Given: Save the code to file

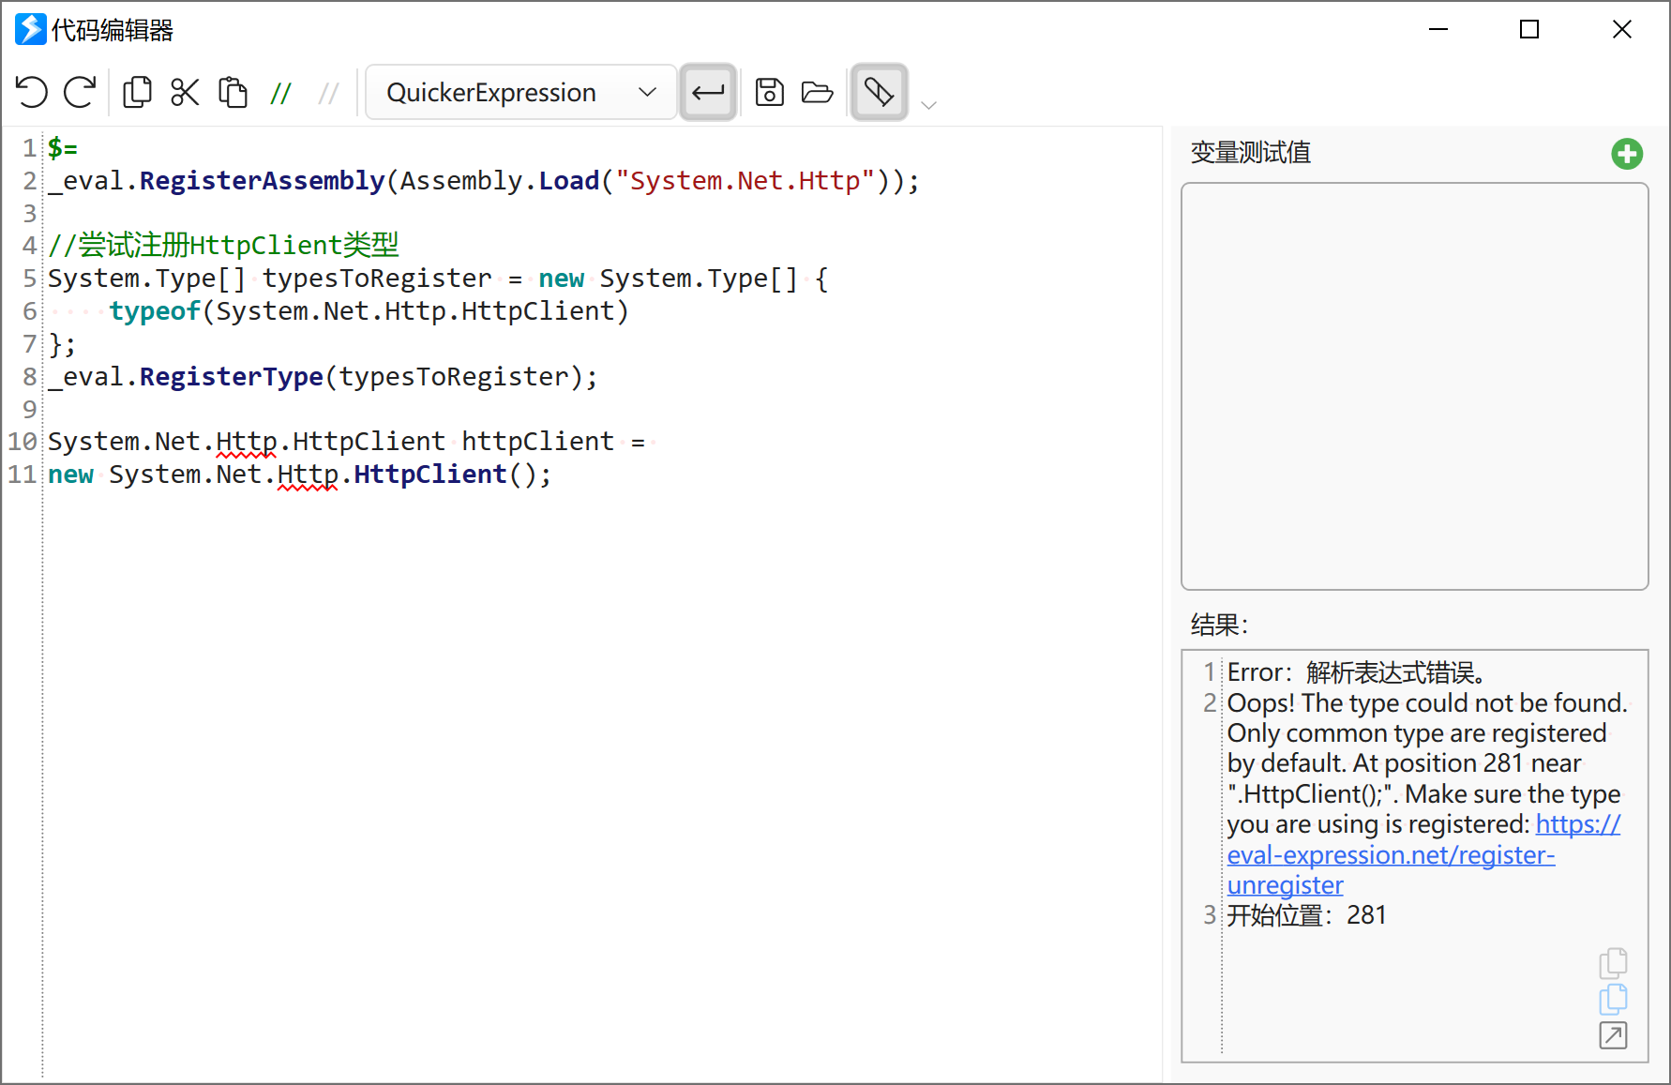Looking at the screenshot, I should coord(769,92).
